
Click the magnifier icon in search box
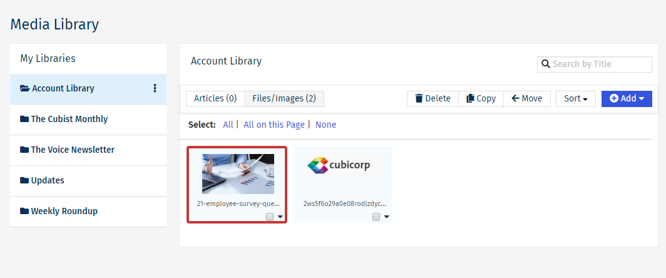pyautogui.click(x=546, y=64)
